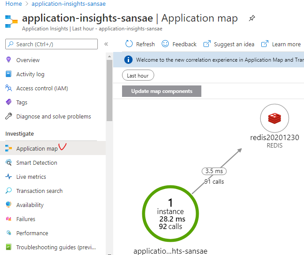Collapse the sidebar with double chevron

106,44
